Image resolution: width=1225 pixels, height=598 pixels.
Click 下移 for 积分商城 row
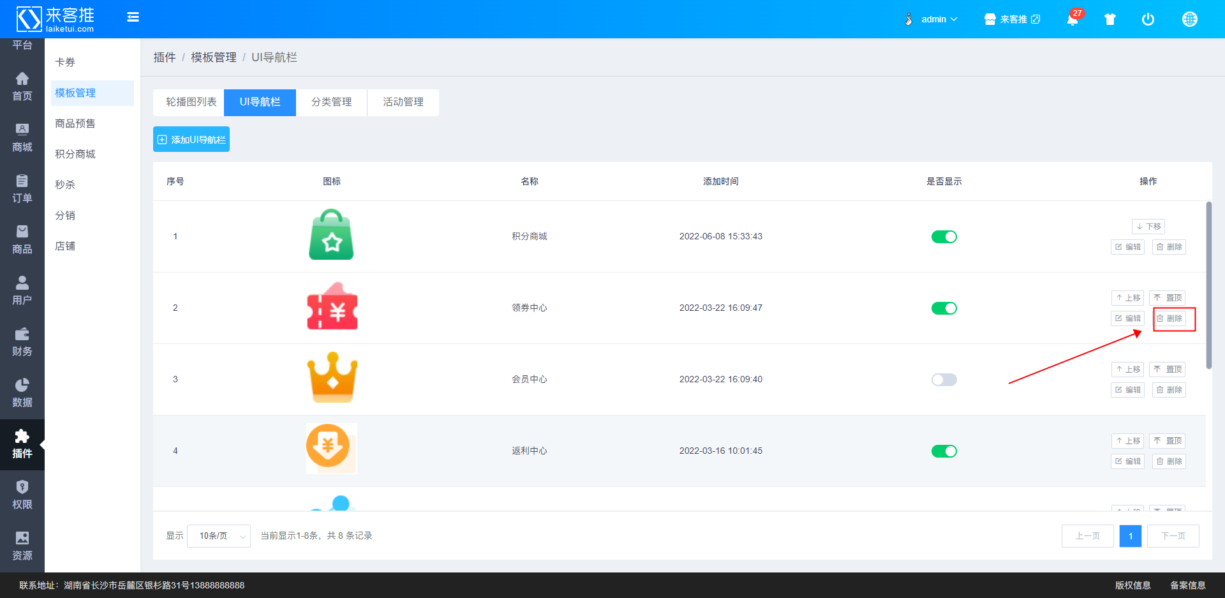click(x=1148, y=227)
